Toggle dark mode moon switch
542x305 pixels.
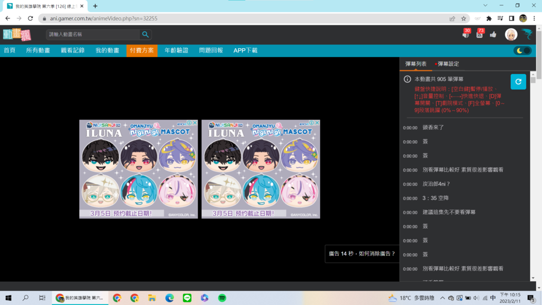tap(522, 50)
